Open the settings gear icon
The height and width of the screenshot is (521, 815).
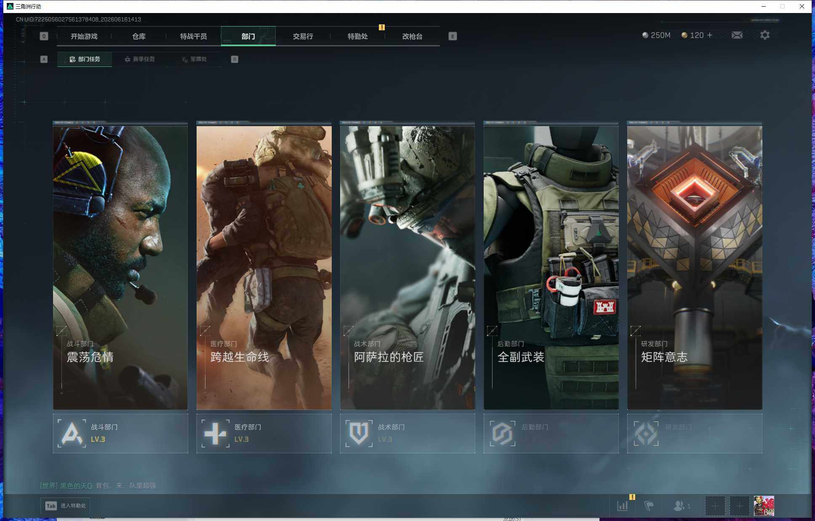[x=765, y=35]
